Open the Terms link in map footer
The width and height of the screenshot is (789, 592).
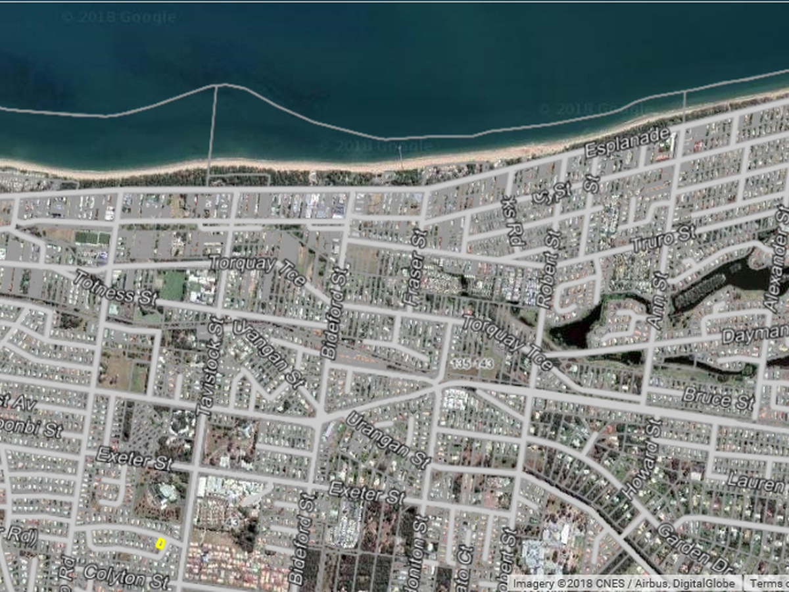769,583
